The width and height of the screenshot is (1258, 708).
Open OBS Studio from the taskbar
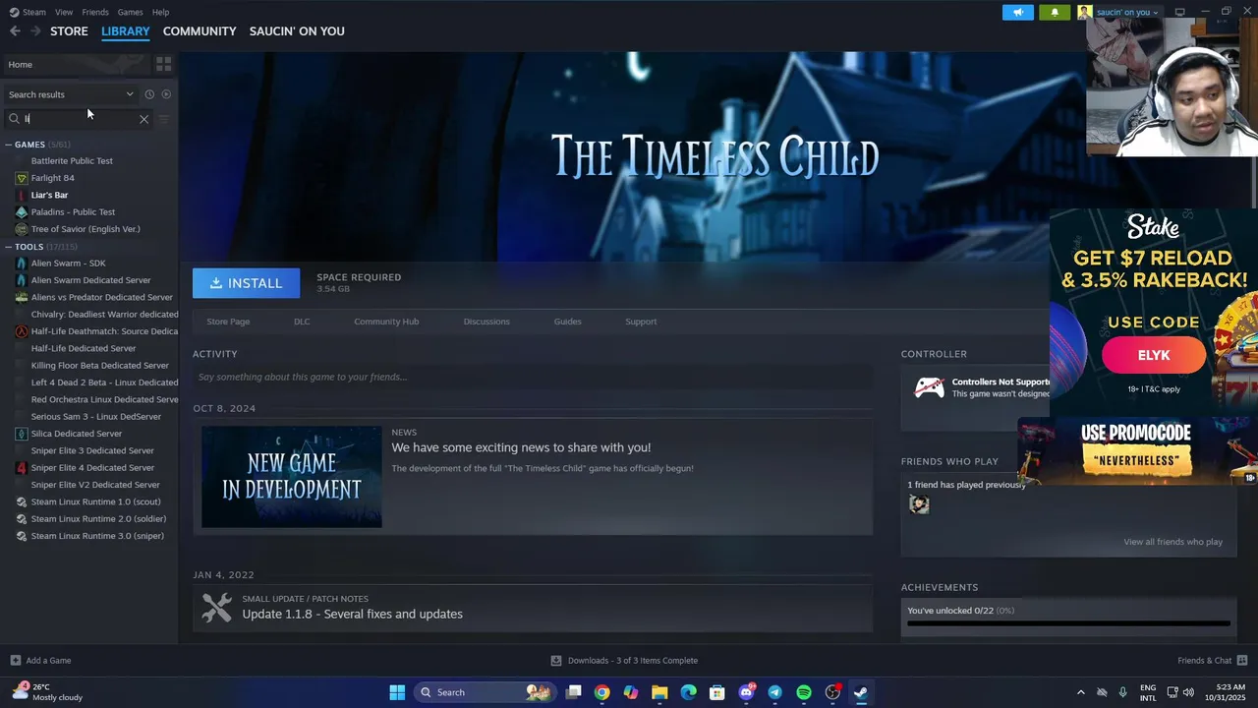(832, 692)
